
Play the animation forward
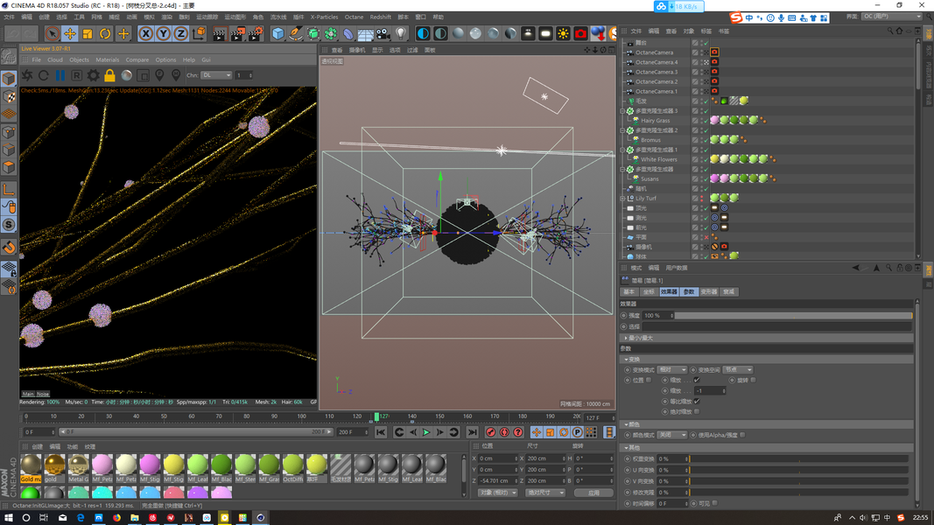(x=426, y=433)
